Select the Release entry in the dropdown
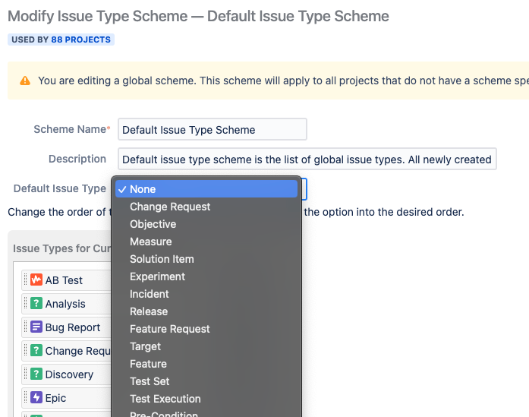This screenshot has height=417, width=529. tap(206, 311)
